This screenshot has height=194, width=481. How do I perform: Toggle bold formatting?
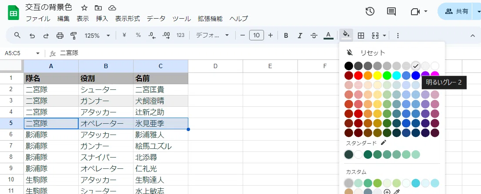(x=286, y=36)
